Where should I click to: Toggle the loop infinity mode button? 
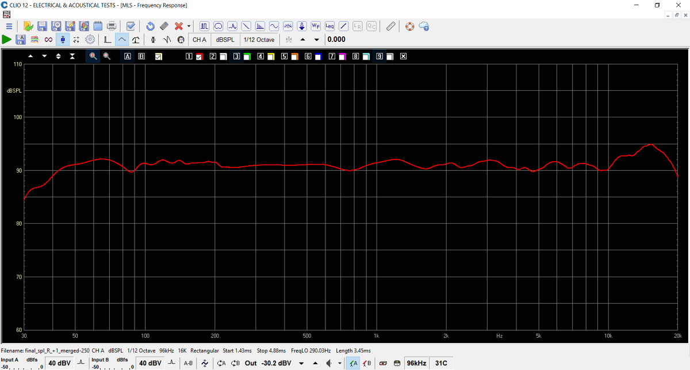pos(48,40)
